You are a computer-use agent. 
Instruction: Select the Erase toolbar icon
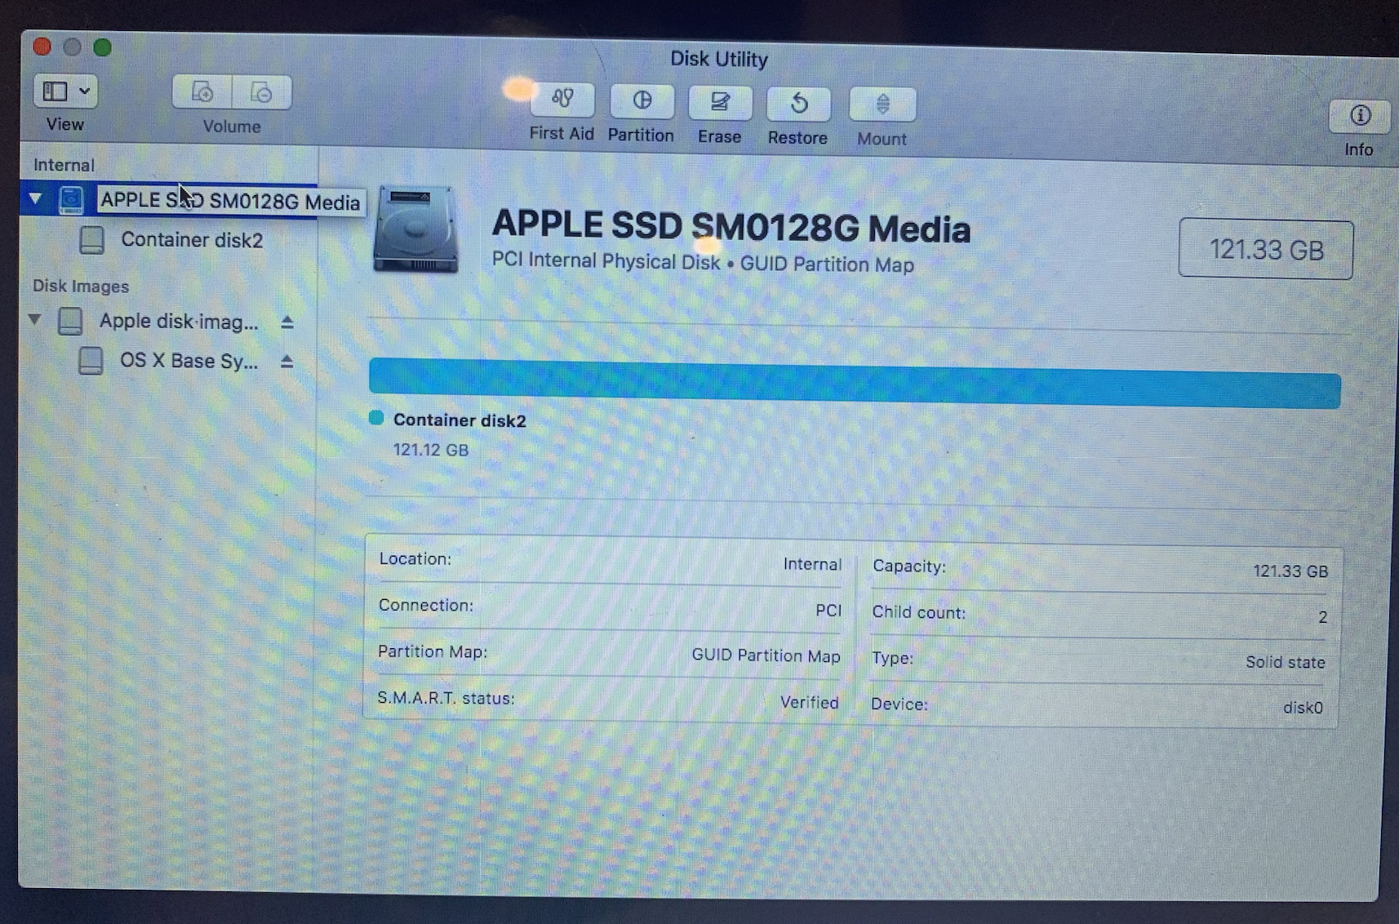(x=719, y=103)
